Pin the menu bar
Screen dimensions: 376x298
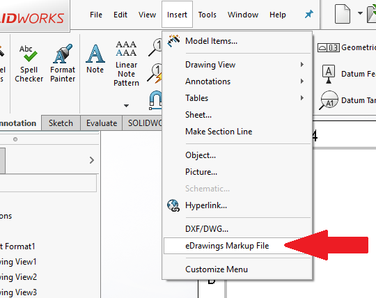pyautogui.click(x=309, y=14)
